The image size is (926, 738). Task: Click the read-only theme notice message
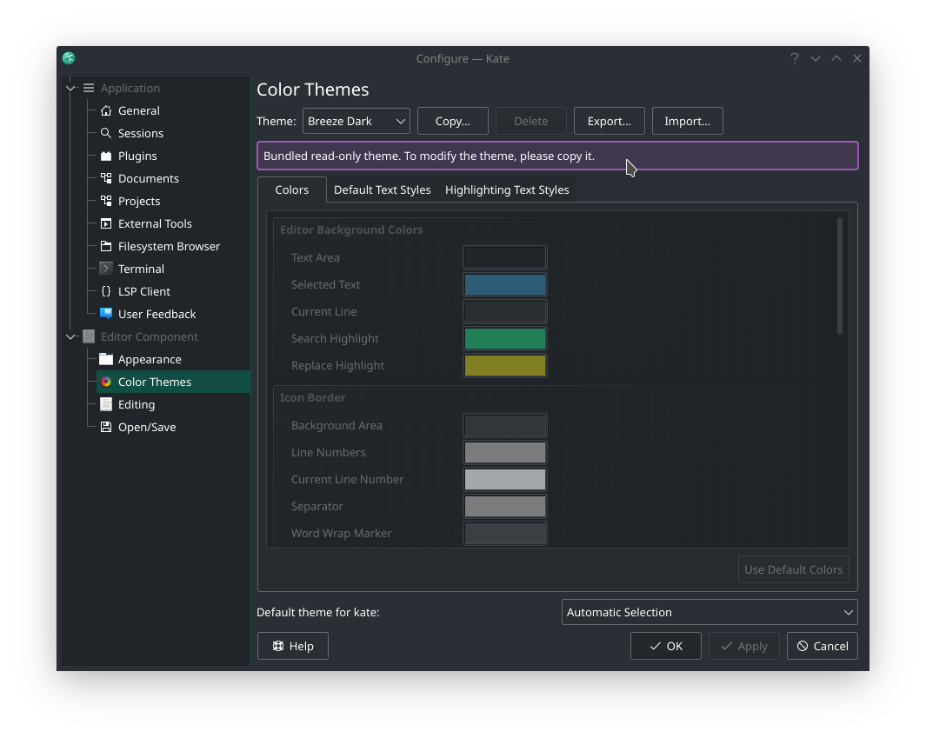(x=557, y=156)
